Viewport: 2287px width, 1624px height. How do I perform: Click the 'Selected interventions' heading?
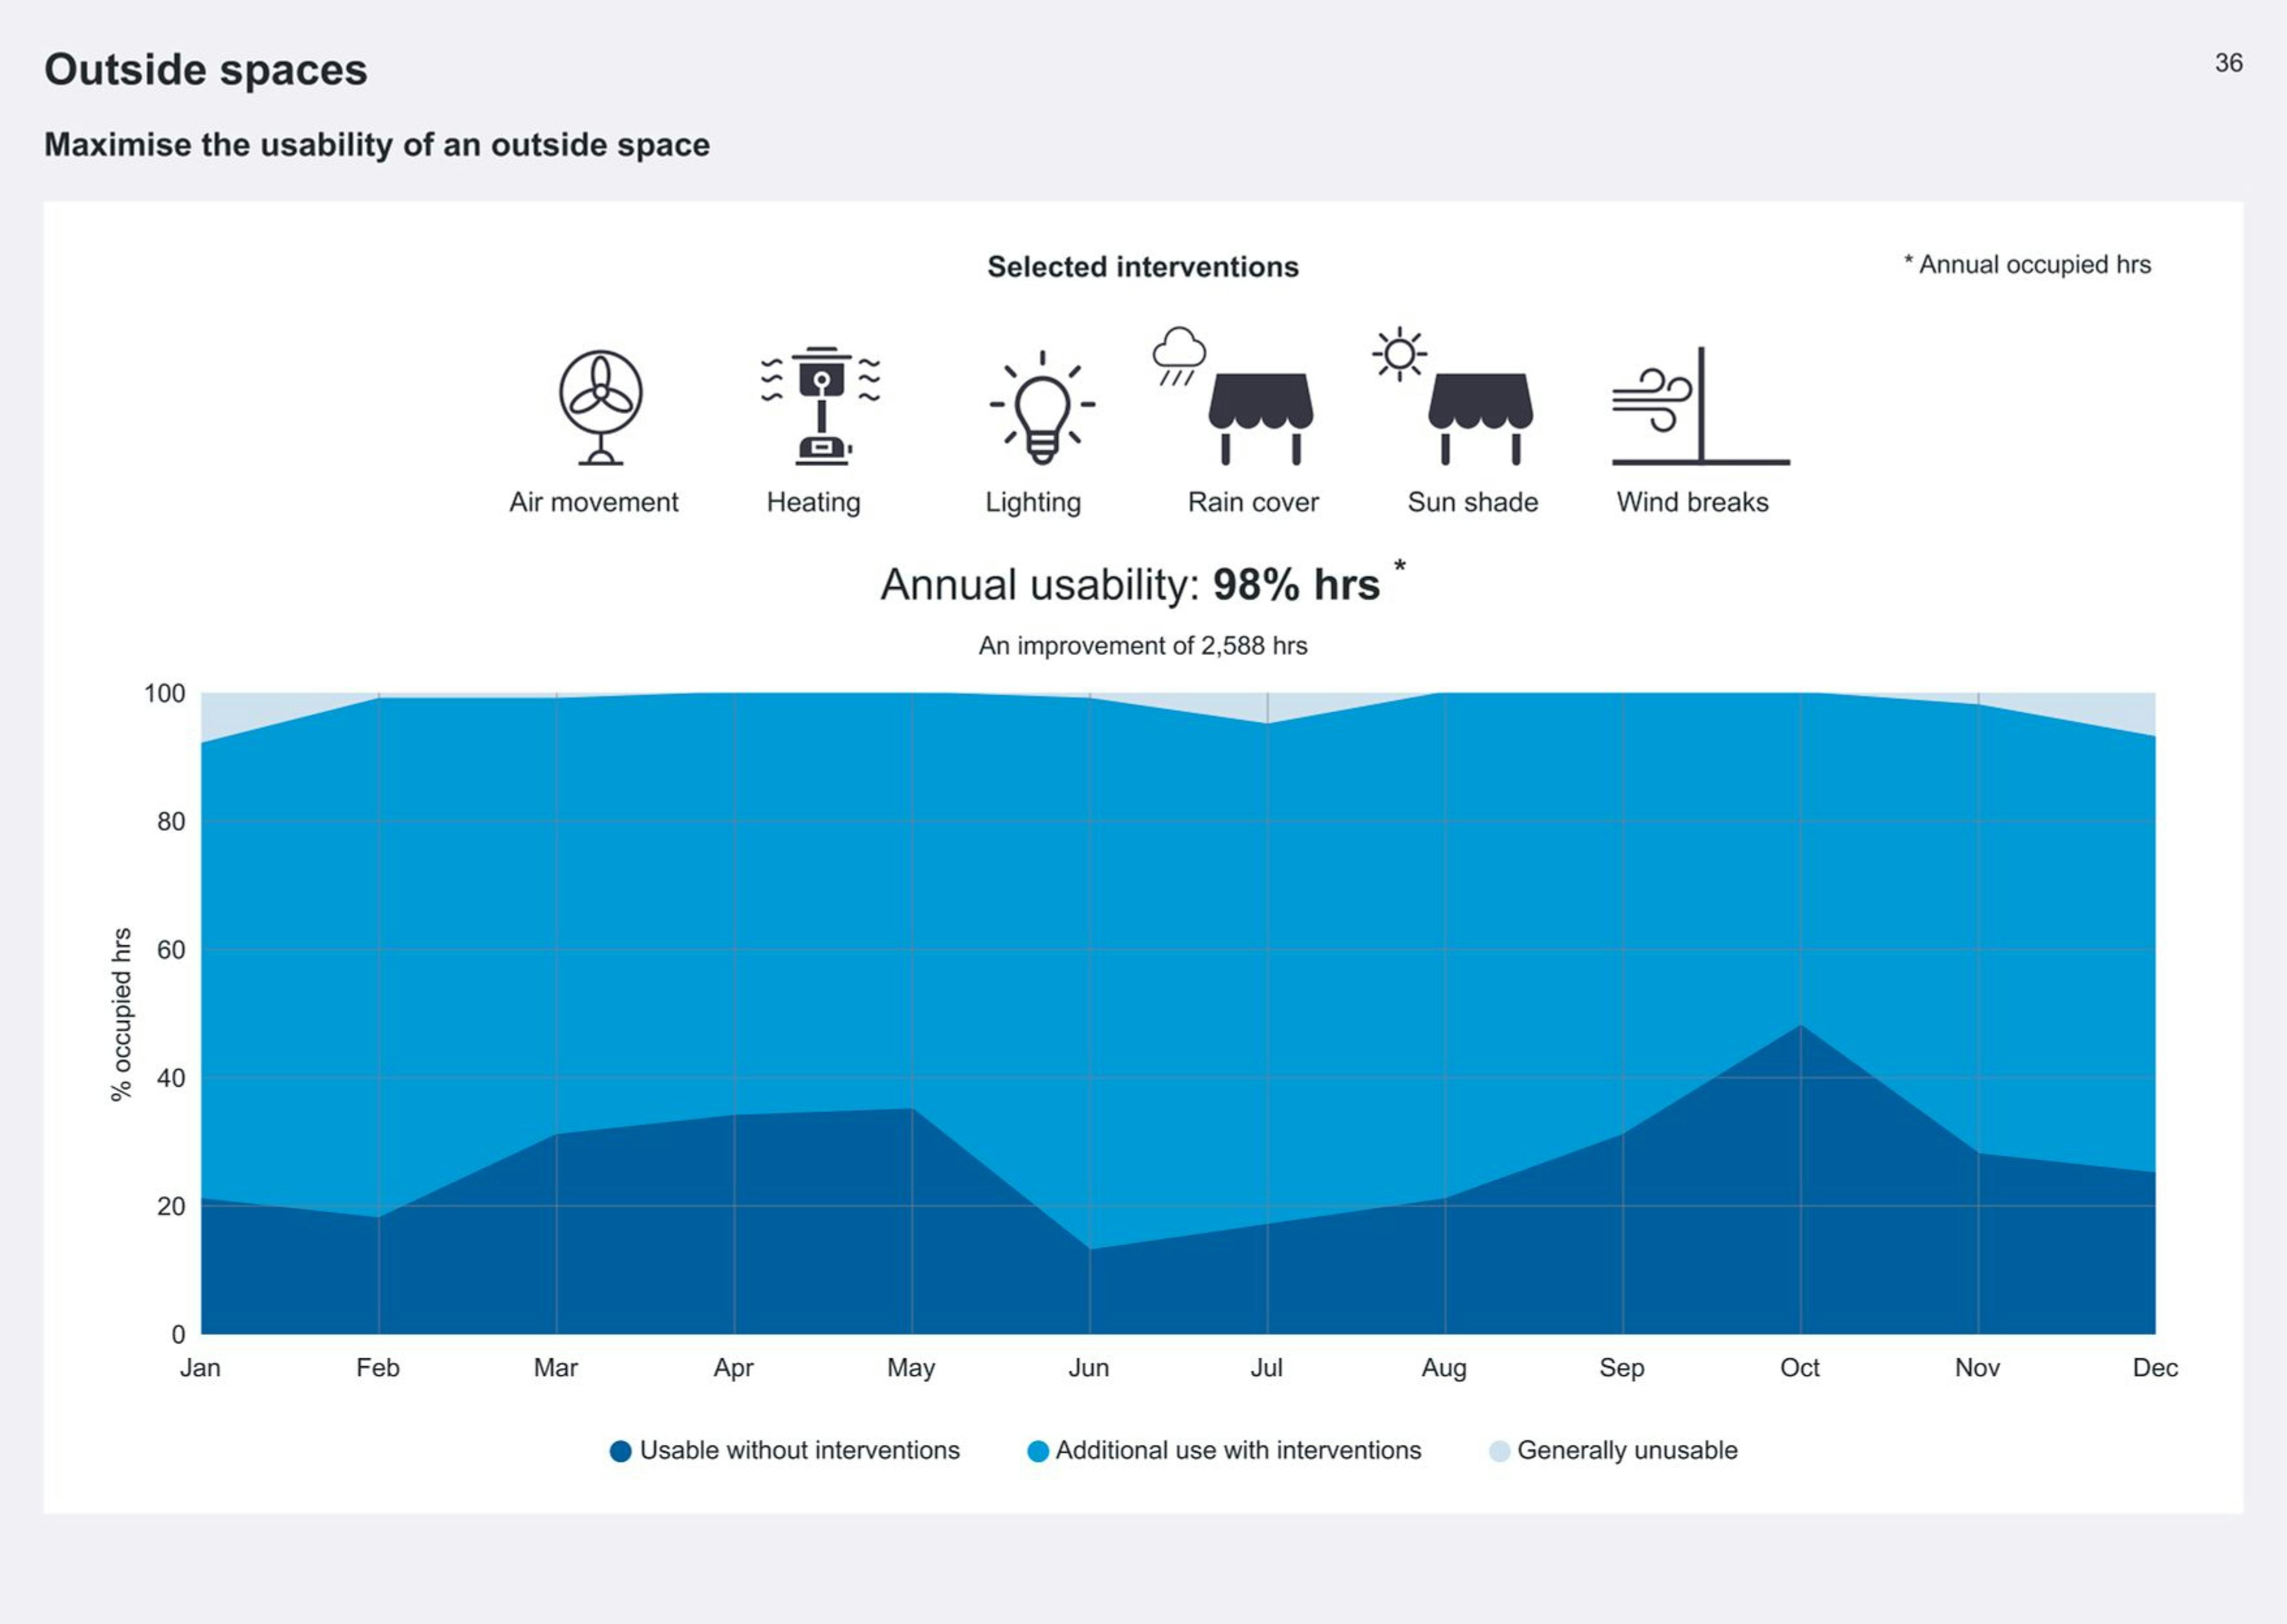click(1142, 267)
